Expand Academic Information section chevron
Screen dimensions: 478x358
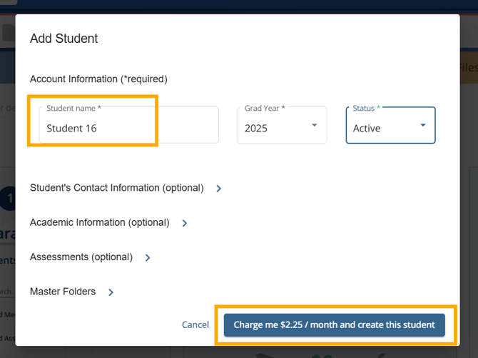[x=185, y=223]
